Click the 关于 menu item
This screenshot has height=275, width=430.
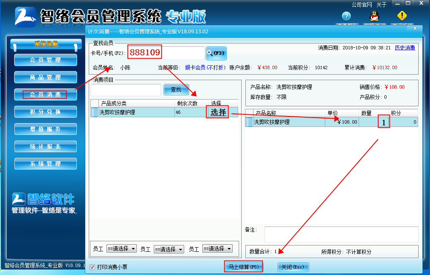(381, 3)
